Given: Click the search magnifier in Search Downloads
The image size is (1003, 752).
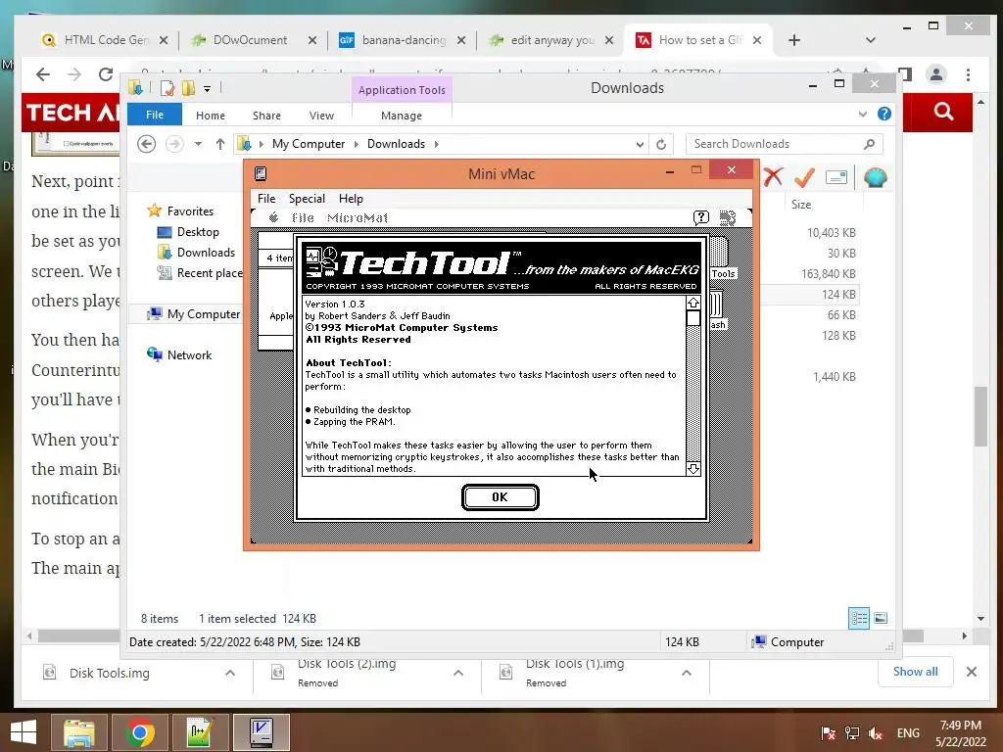Looking at the screenshot, I should 869,144.
